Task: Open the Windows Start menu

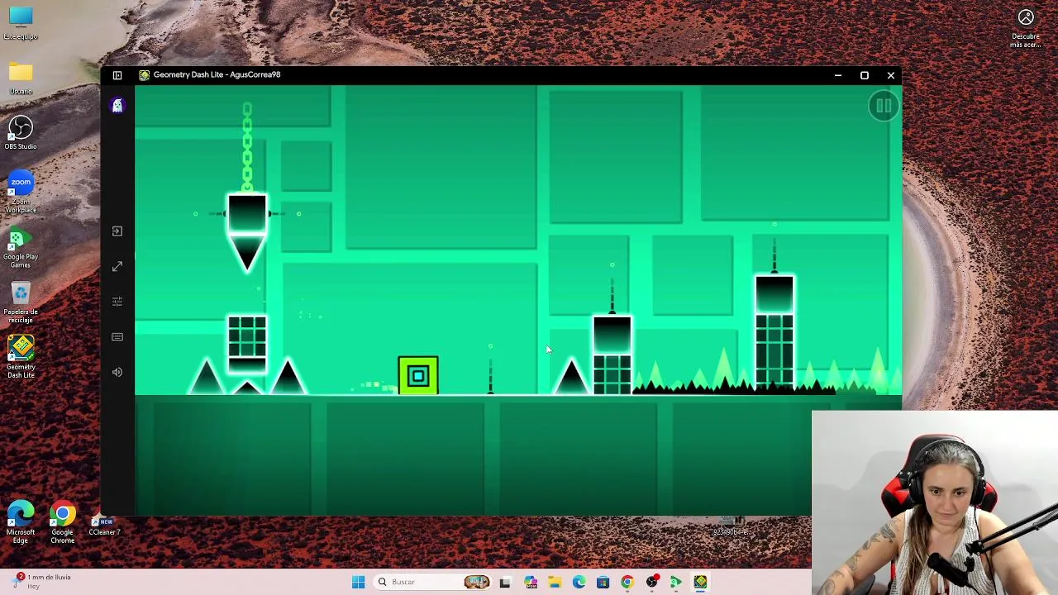Action: click(x=358, y=582)
